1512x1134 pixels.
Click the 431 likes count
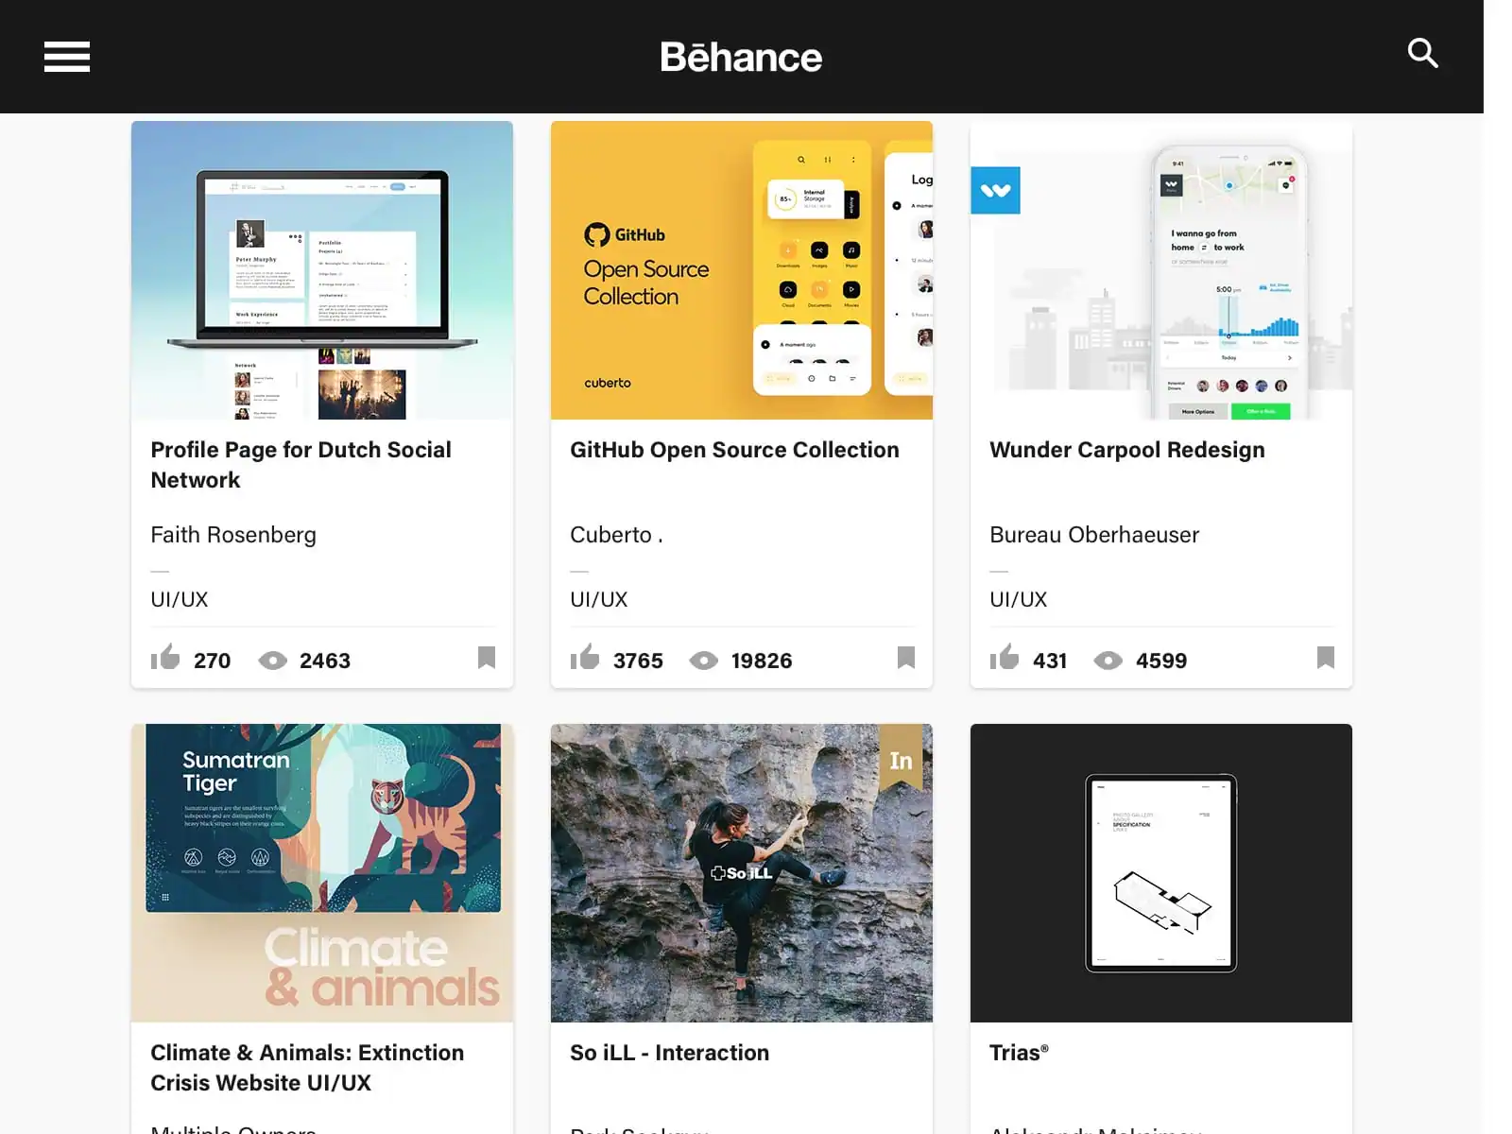click(x=1050, y=661)
